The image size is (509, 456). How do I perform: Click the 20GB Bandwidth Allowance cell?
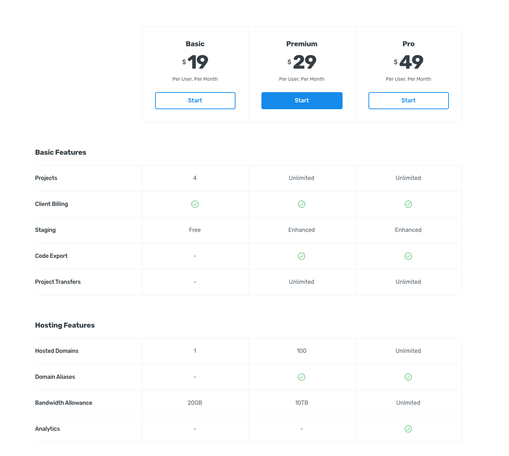(x=195, y=403)
